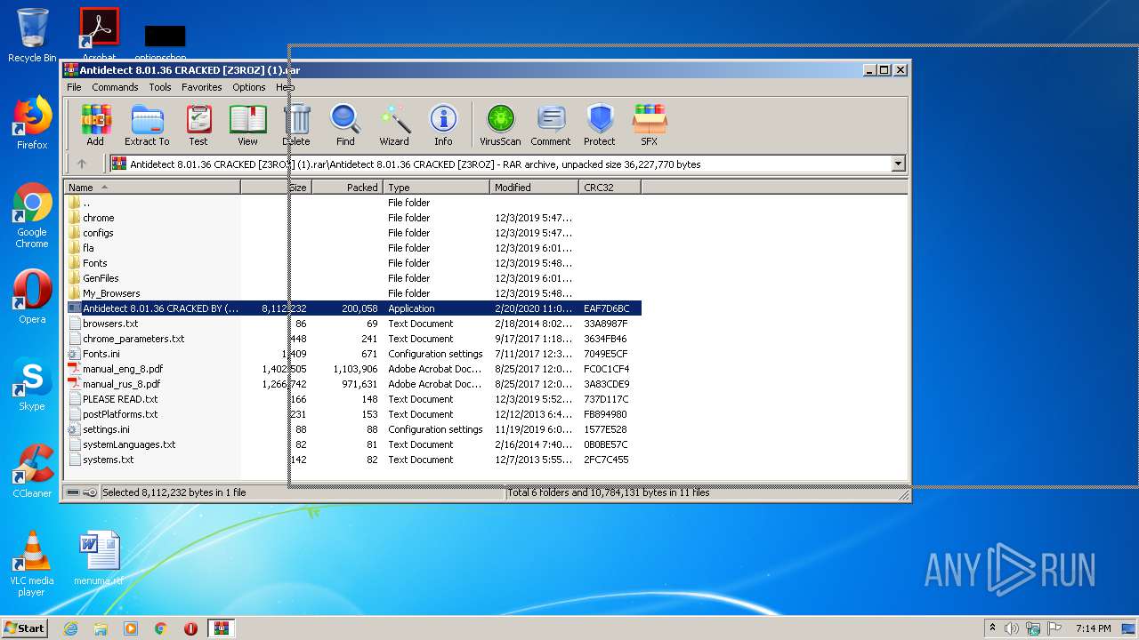Open Recycle Bin desktop icon
Viewport: 1139px width, 640px height.
click(32, 36)
